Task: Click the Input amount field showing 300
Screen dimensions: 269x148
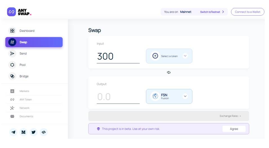Action: 118,57
